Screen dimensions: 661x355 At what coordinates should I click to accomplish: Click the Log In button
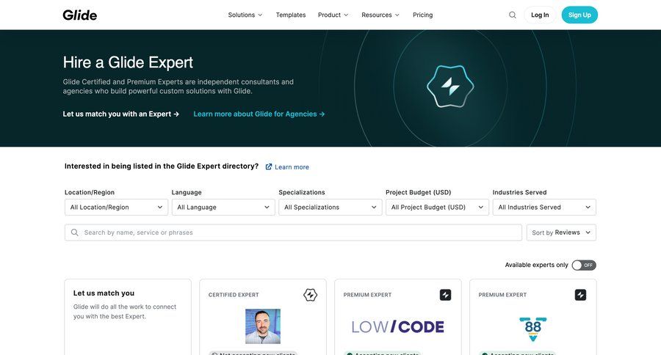[540, 15]
